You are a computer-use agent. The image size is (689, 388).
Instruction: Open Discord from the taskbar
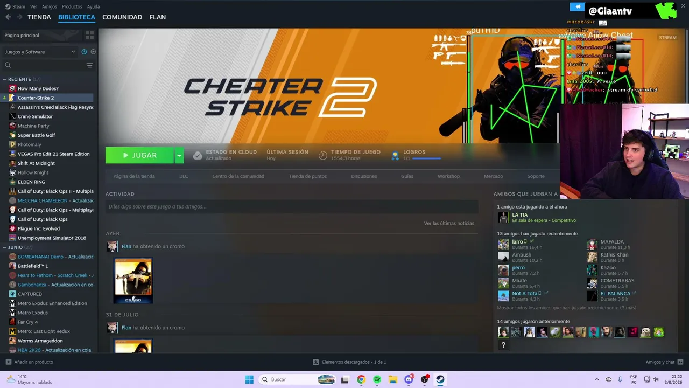[409, 379]
